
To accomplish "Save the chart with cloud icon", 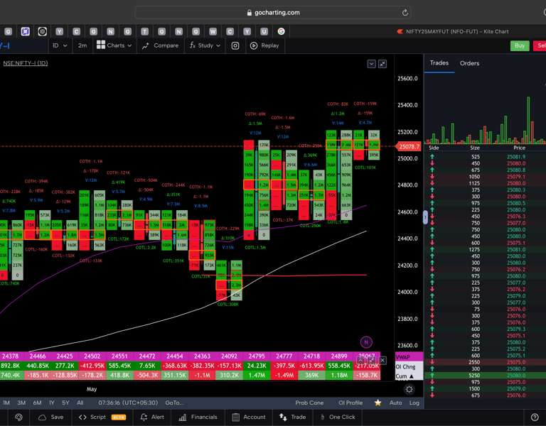I will click(x=51, y=417).
